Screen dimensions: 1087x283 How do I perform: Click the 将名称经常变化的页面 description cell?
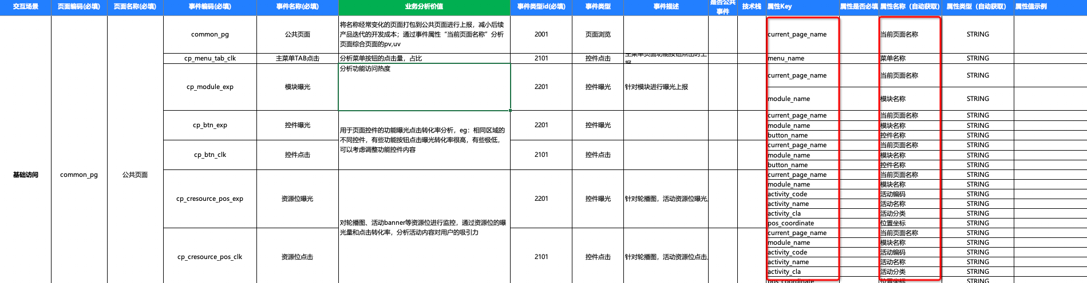424,34
